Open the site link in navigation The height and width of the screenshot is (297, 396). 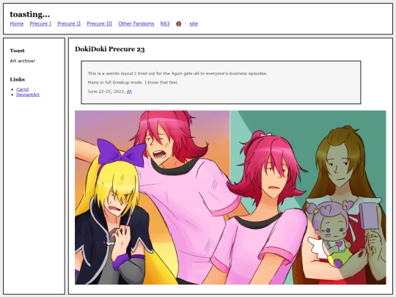(x=194, y=23)
